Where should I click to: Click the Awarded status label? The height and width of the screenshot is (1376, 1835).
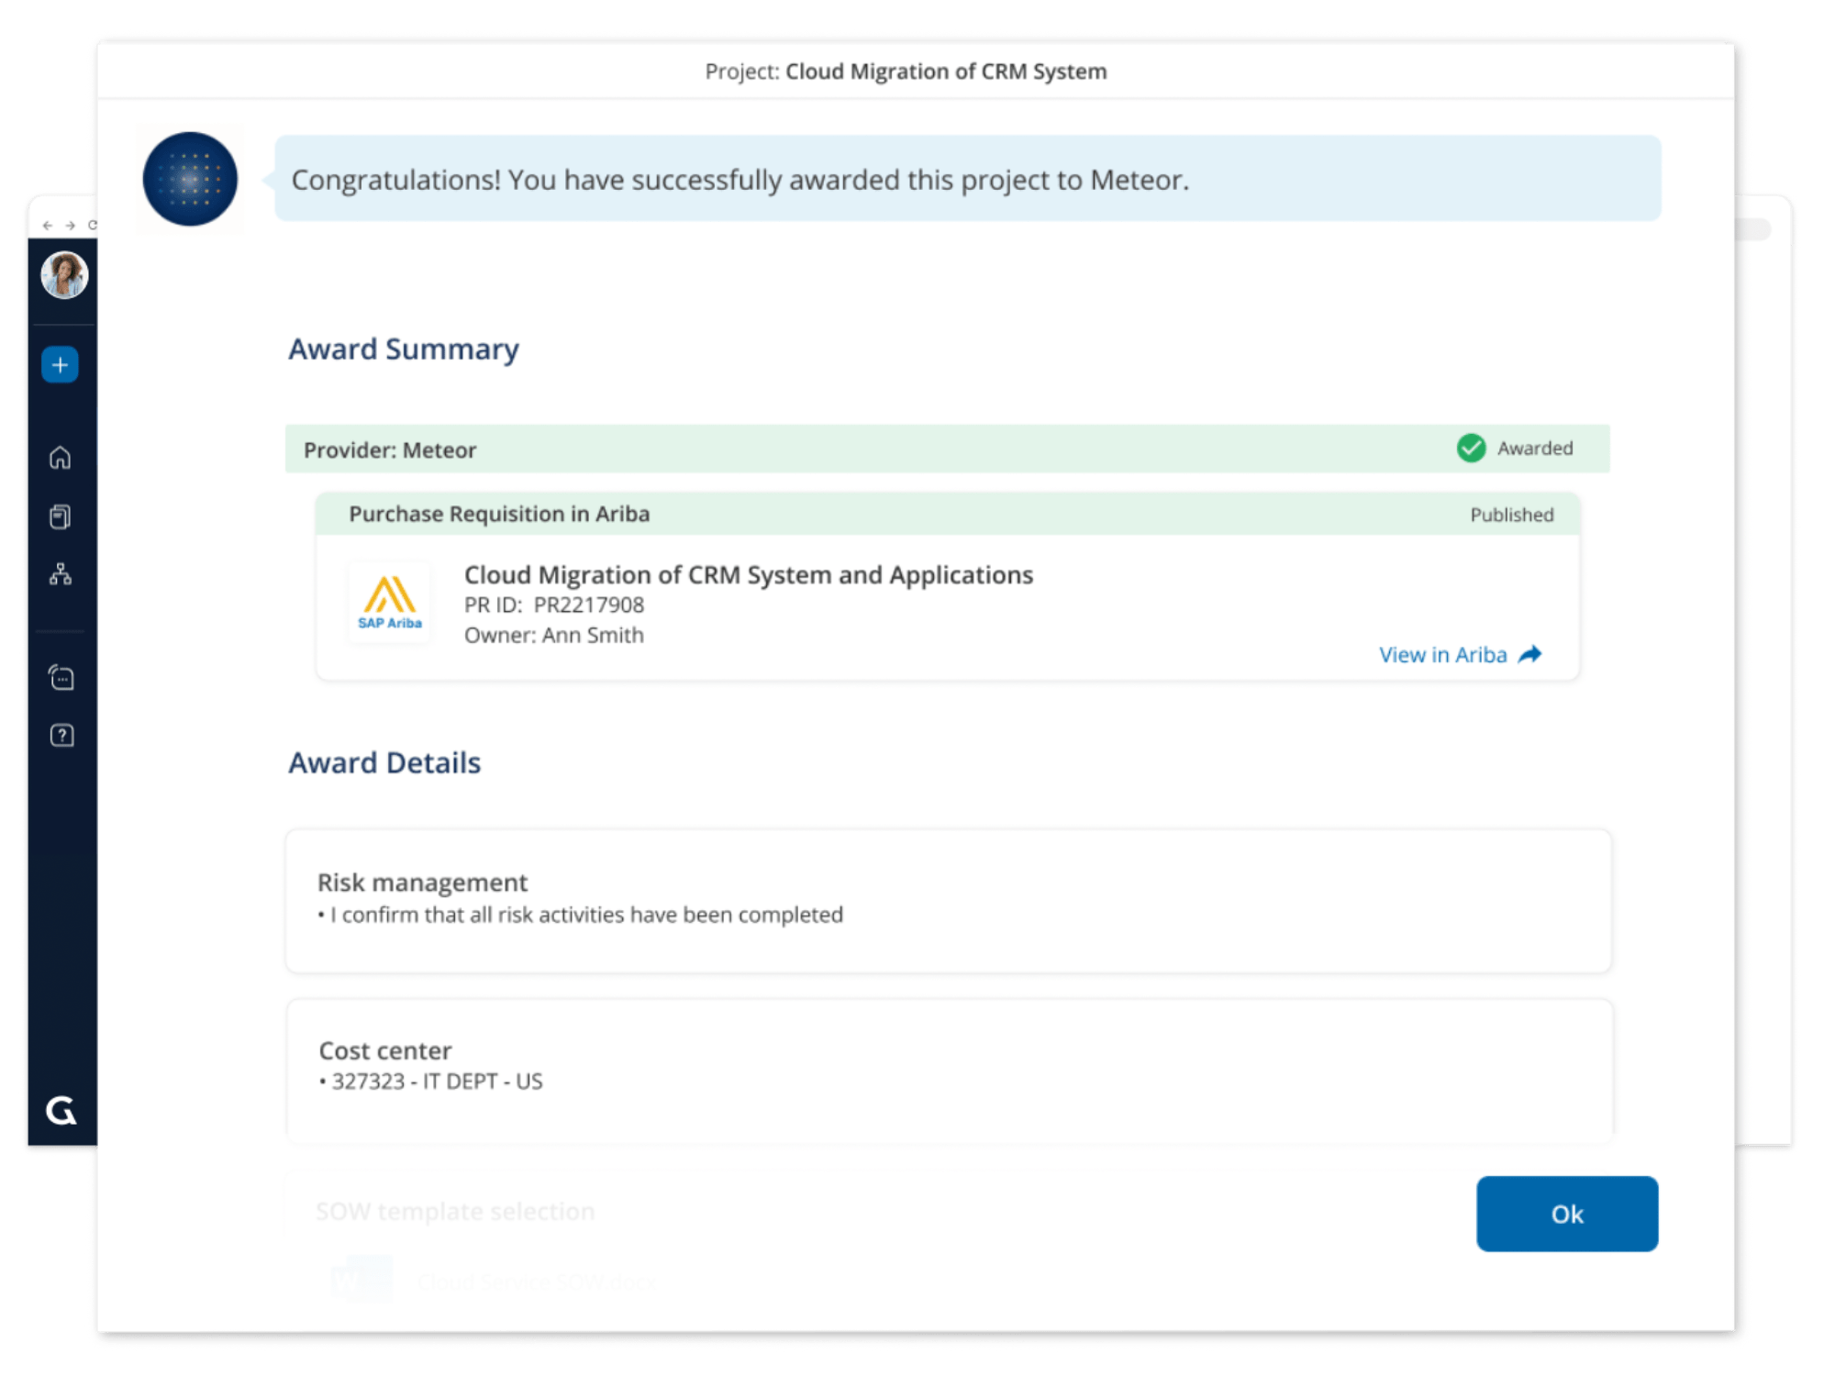[x=1535, y=449]
